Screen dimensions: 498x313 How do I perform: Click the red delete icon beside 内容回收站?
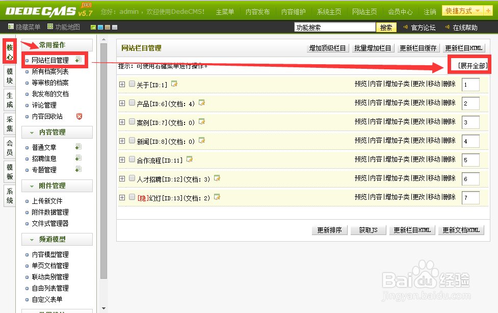click(x=80, y=116)
